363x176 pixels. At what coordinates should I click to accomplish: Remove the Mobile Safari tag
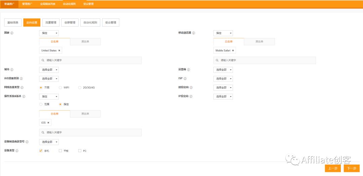click(233, 50)
